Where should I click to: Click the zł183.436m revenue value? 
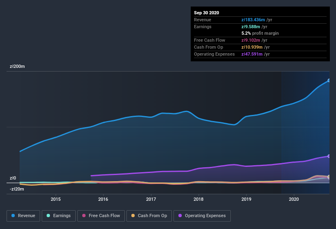point(253,20)
